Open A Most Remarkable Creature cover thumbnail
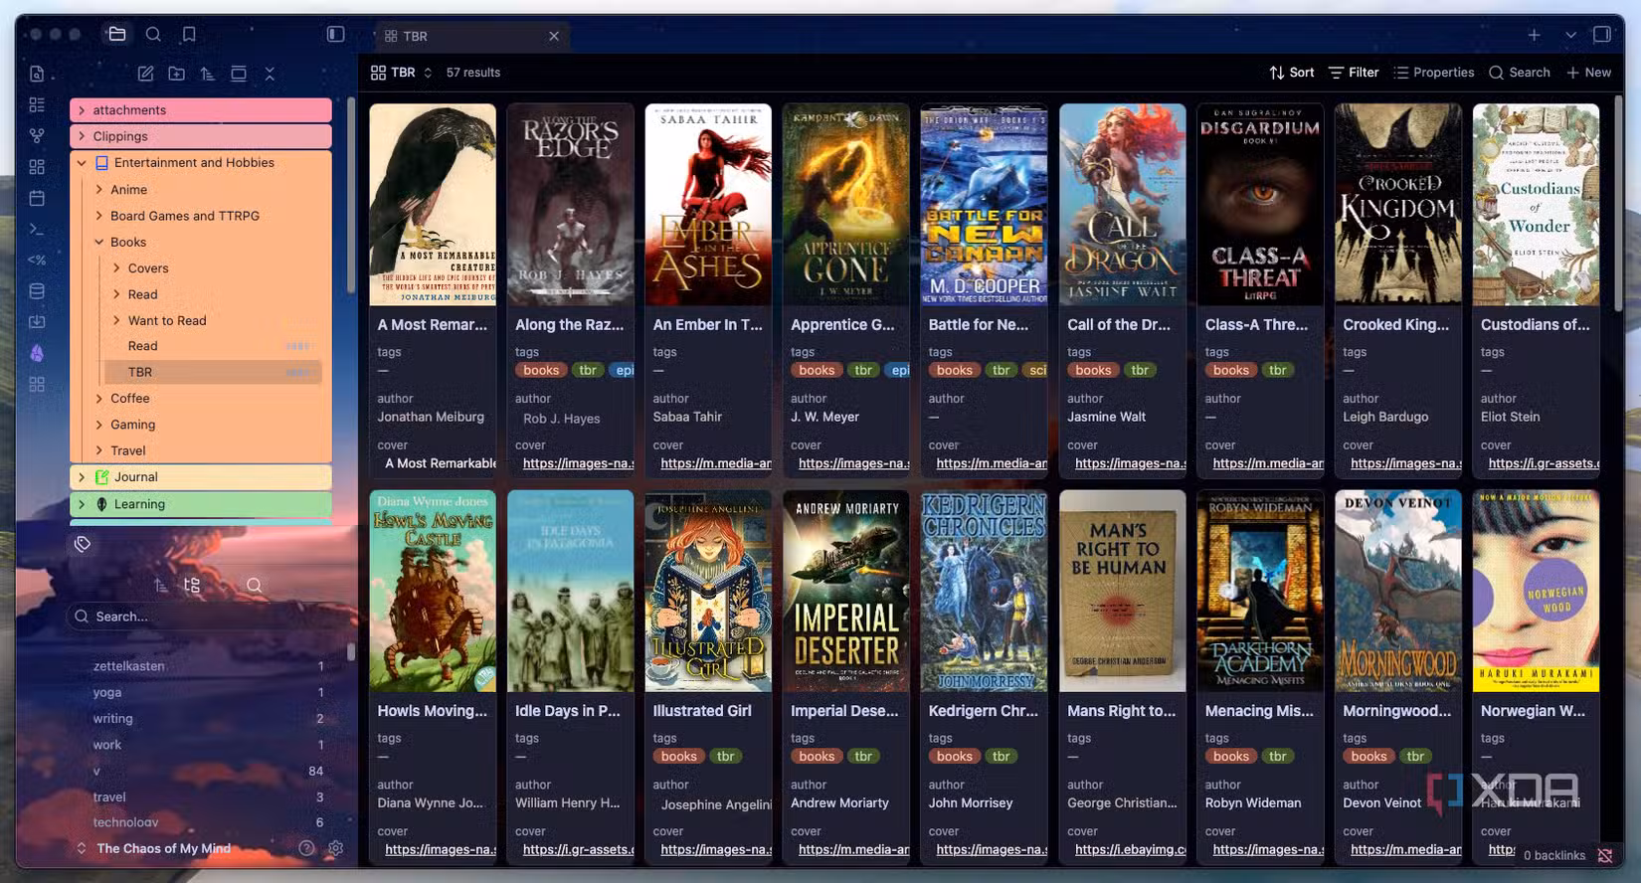The width and height of the screenshot is (1641, 883). click(x=433, y=205)
